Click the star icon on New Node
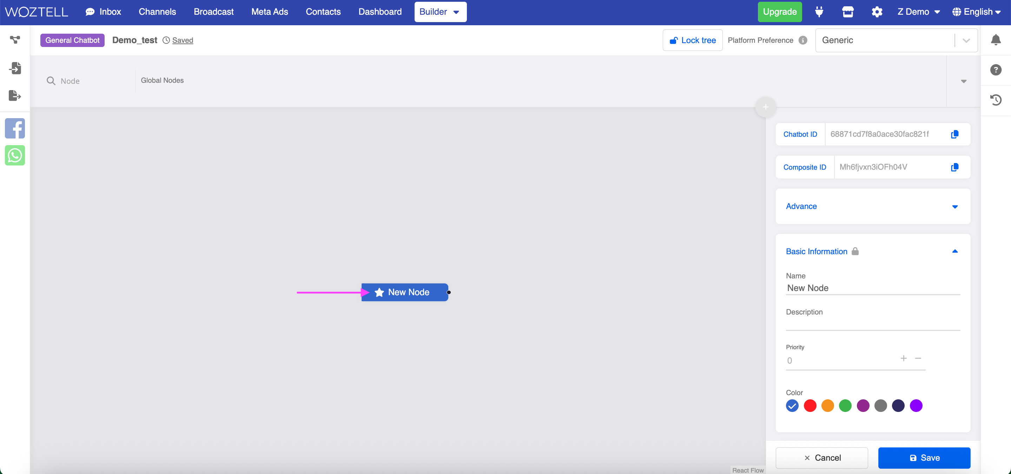Viewport: 1011px width, 474px height. [x=379, y=292]
